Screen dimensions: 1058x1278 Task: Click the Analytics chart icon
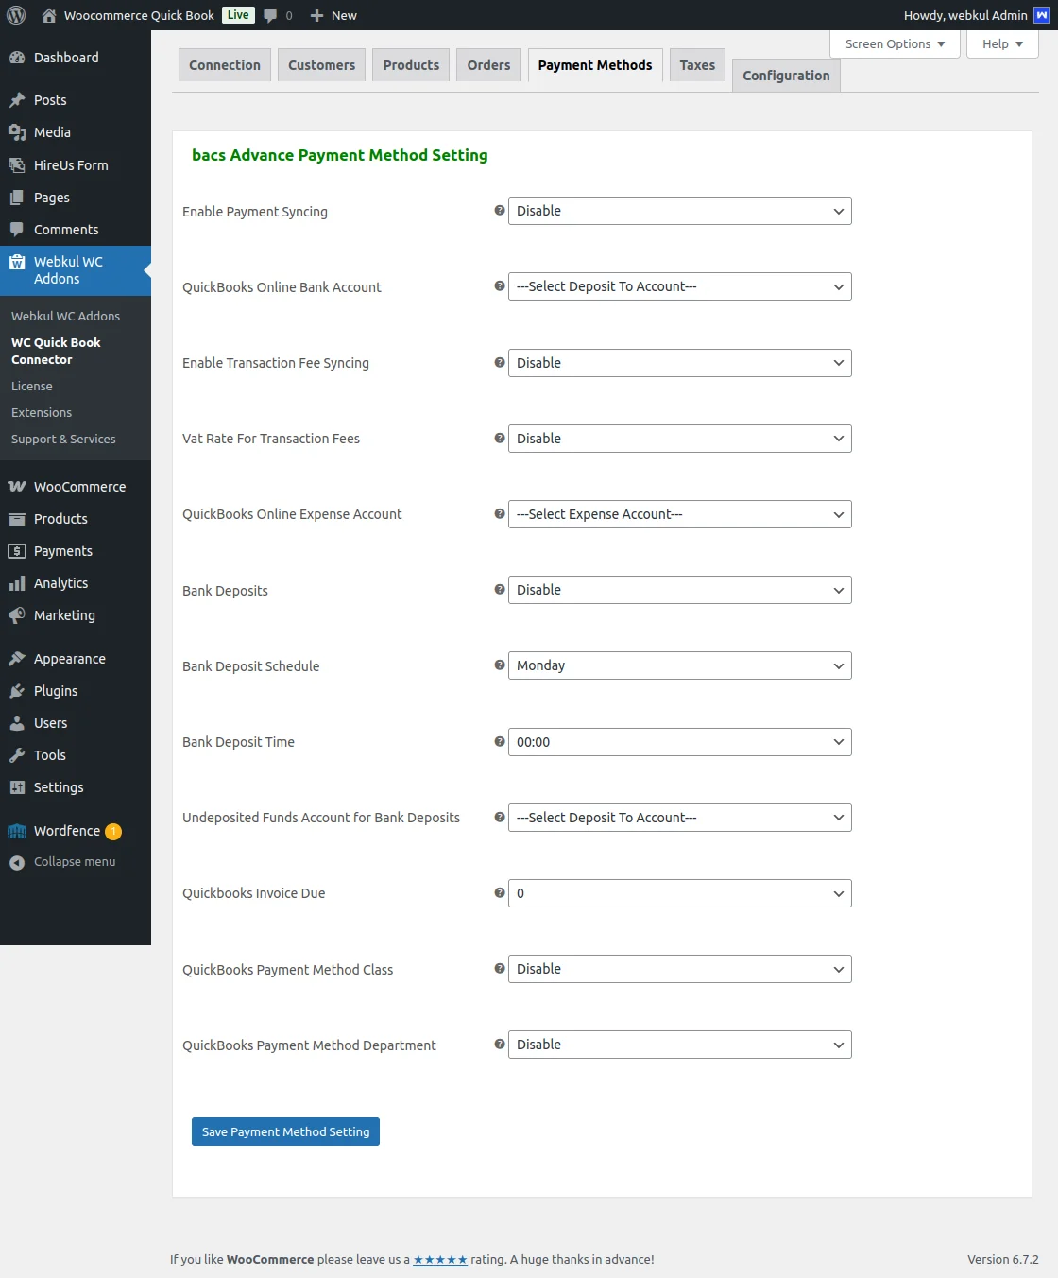click(x=18, y=583)
